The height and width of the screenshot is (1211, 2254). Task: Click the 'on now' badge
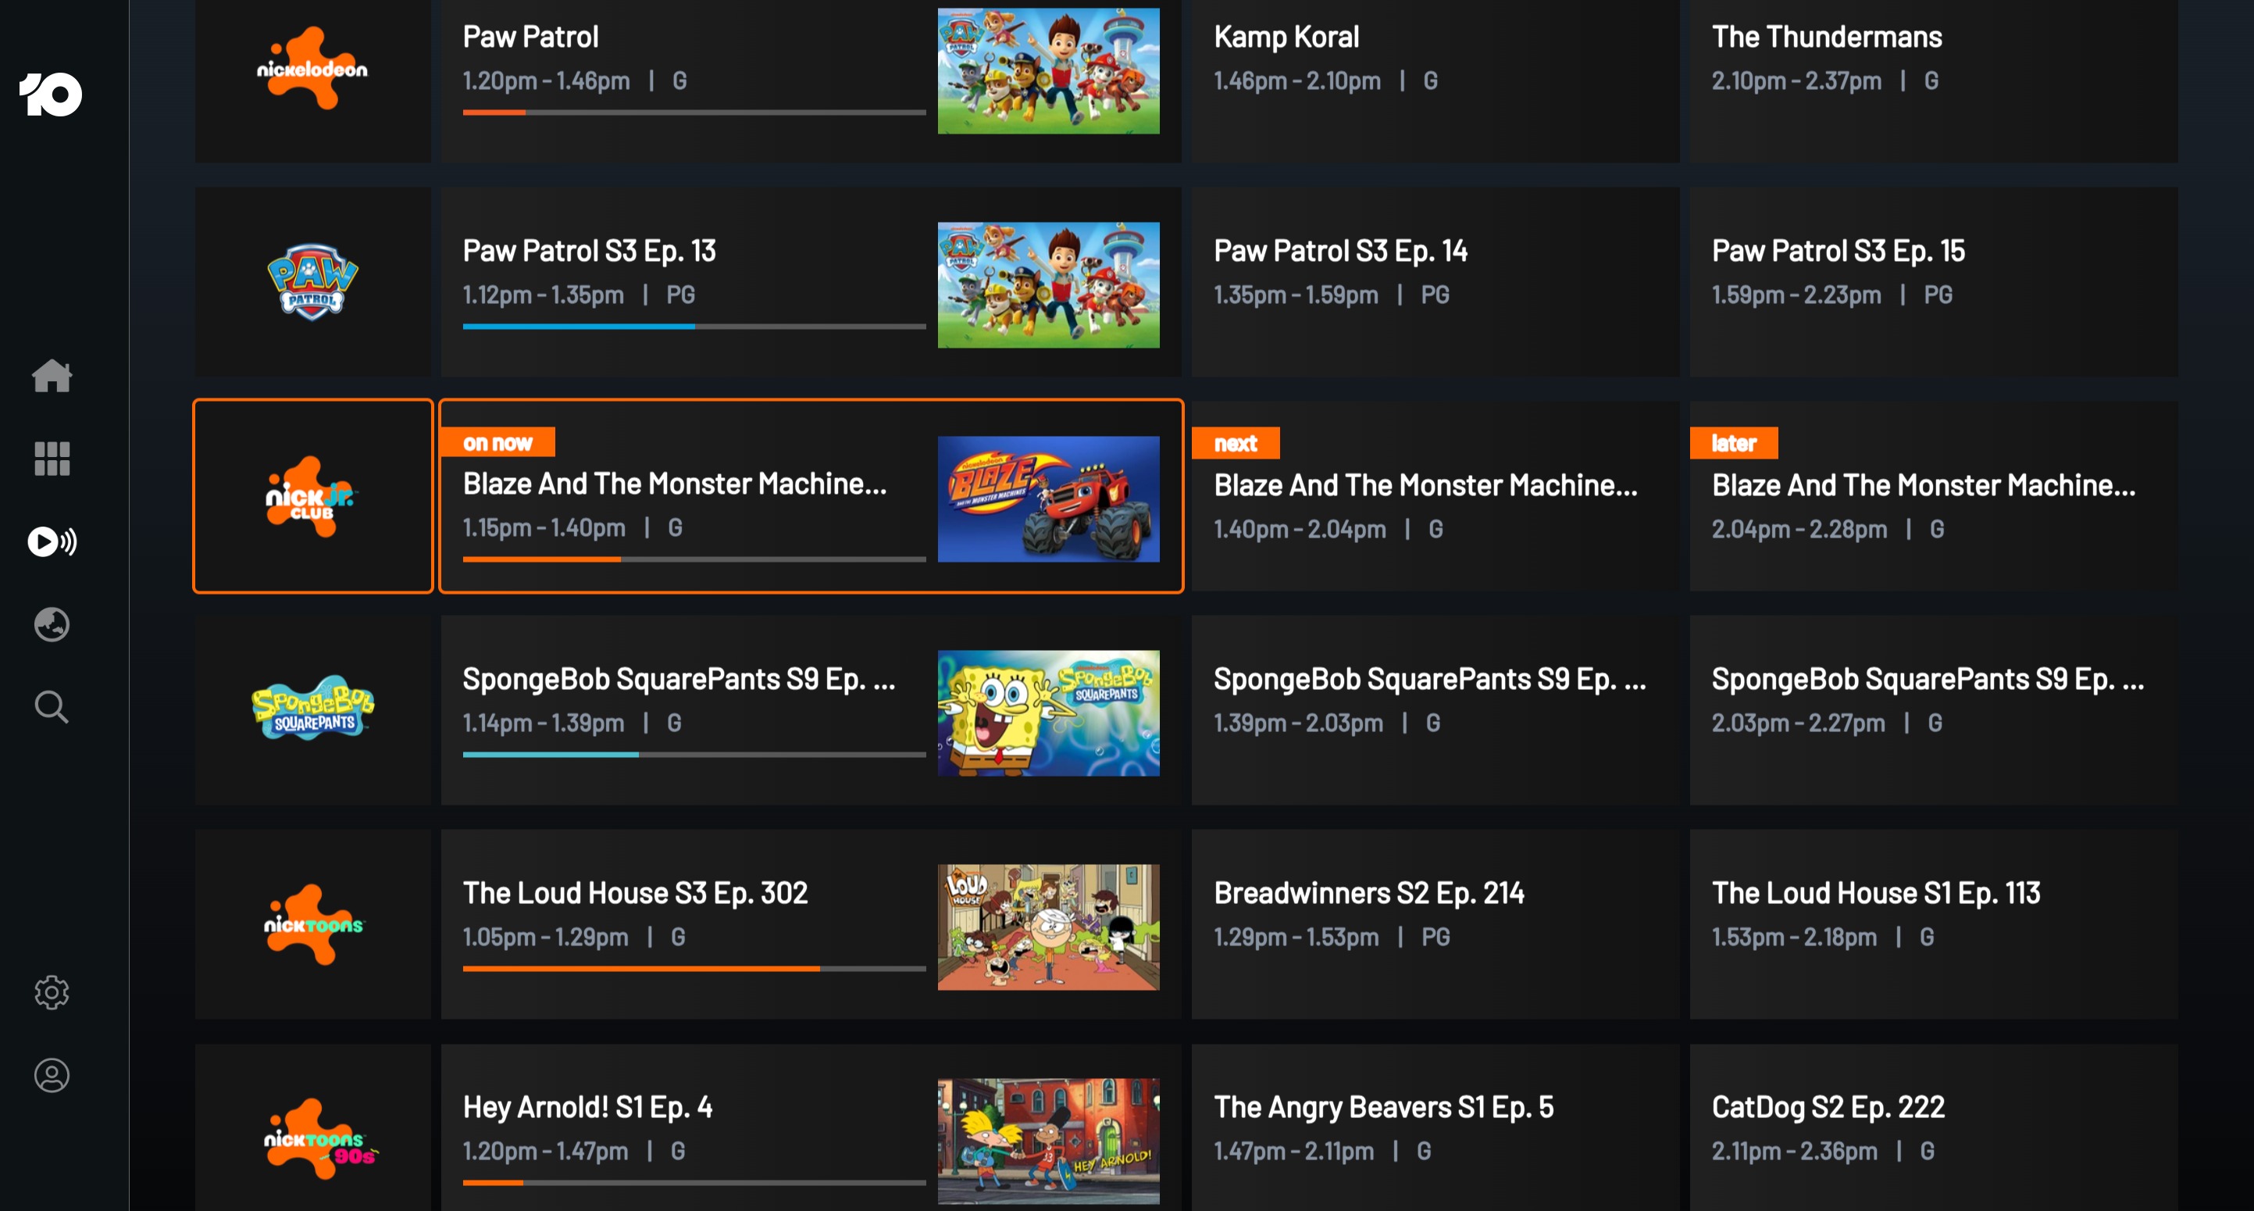(x=497, y=443)
